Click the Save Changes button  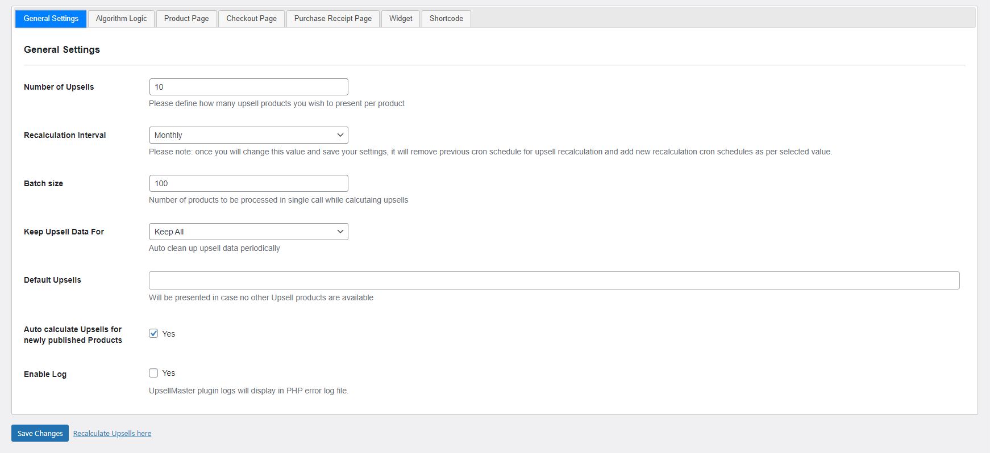[40, 433]
